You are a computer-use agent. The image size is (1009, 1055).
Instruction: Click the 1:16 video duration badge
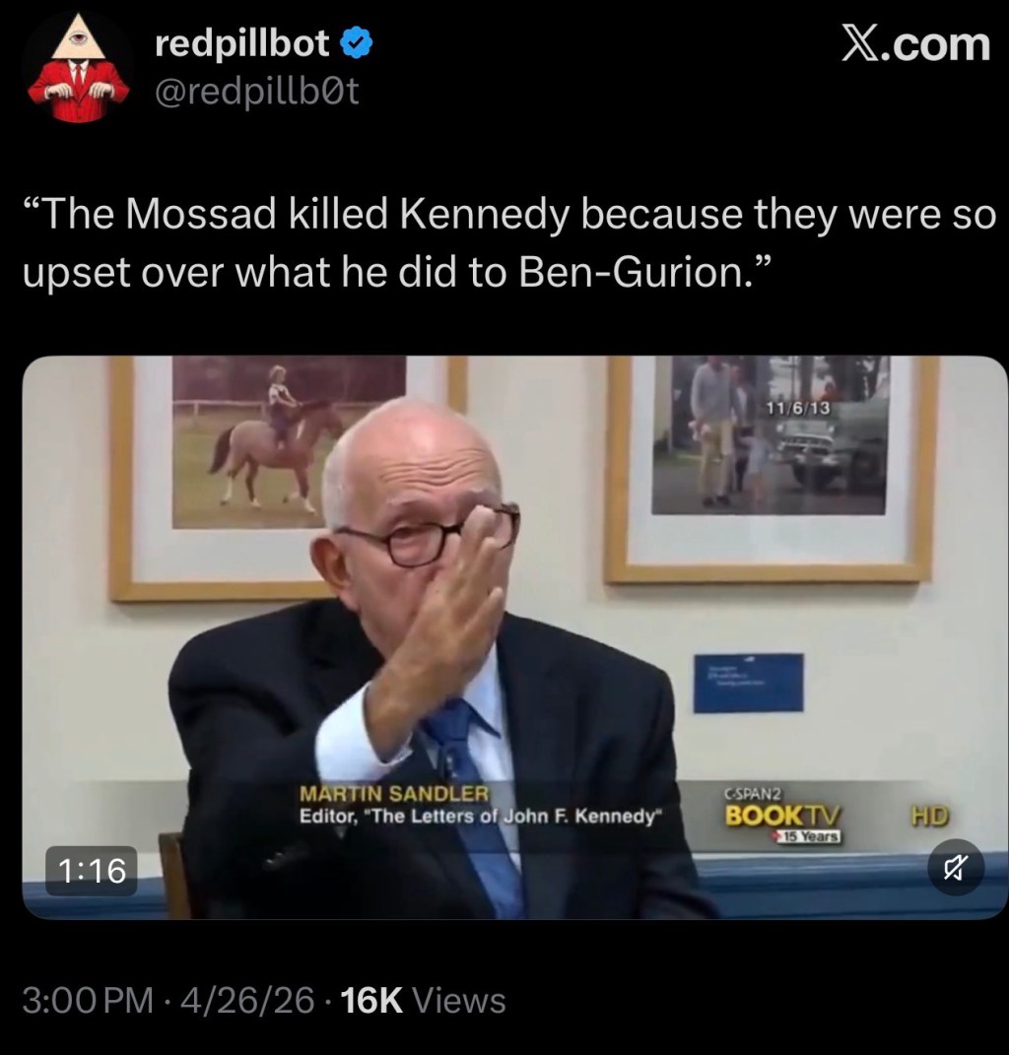pos(92,871)
